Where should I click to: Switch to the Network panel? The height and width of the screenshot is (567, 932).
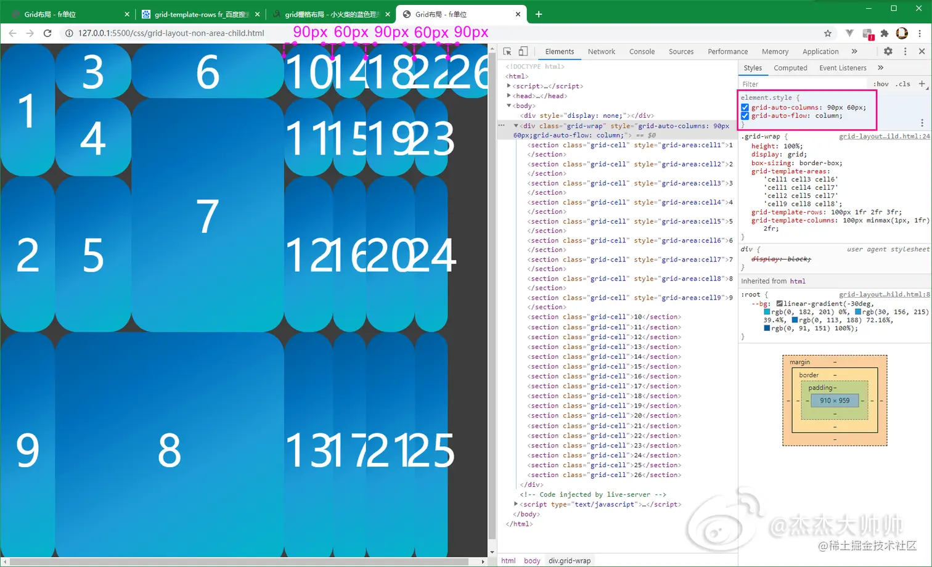tap(601, 52)
